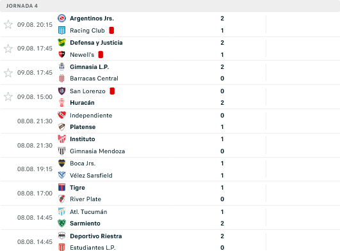Open the Huracán team name link

82,103
